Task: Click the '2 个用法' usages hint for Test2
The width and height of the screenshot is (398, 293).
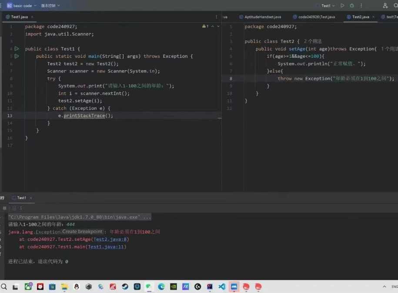Action: coord(312,41)
